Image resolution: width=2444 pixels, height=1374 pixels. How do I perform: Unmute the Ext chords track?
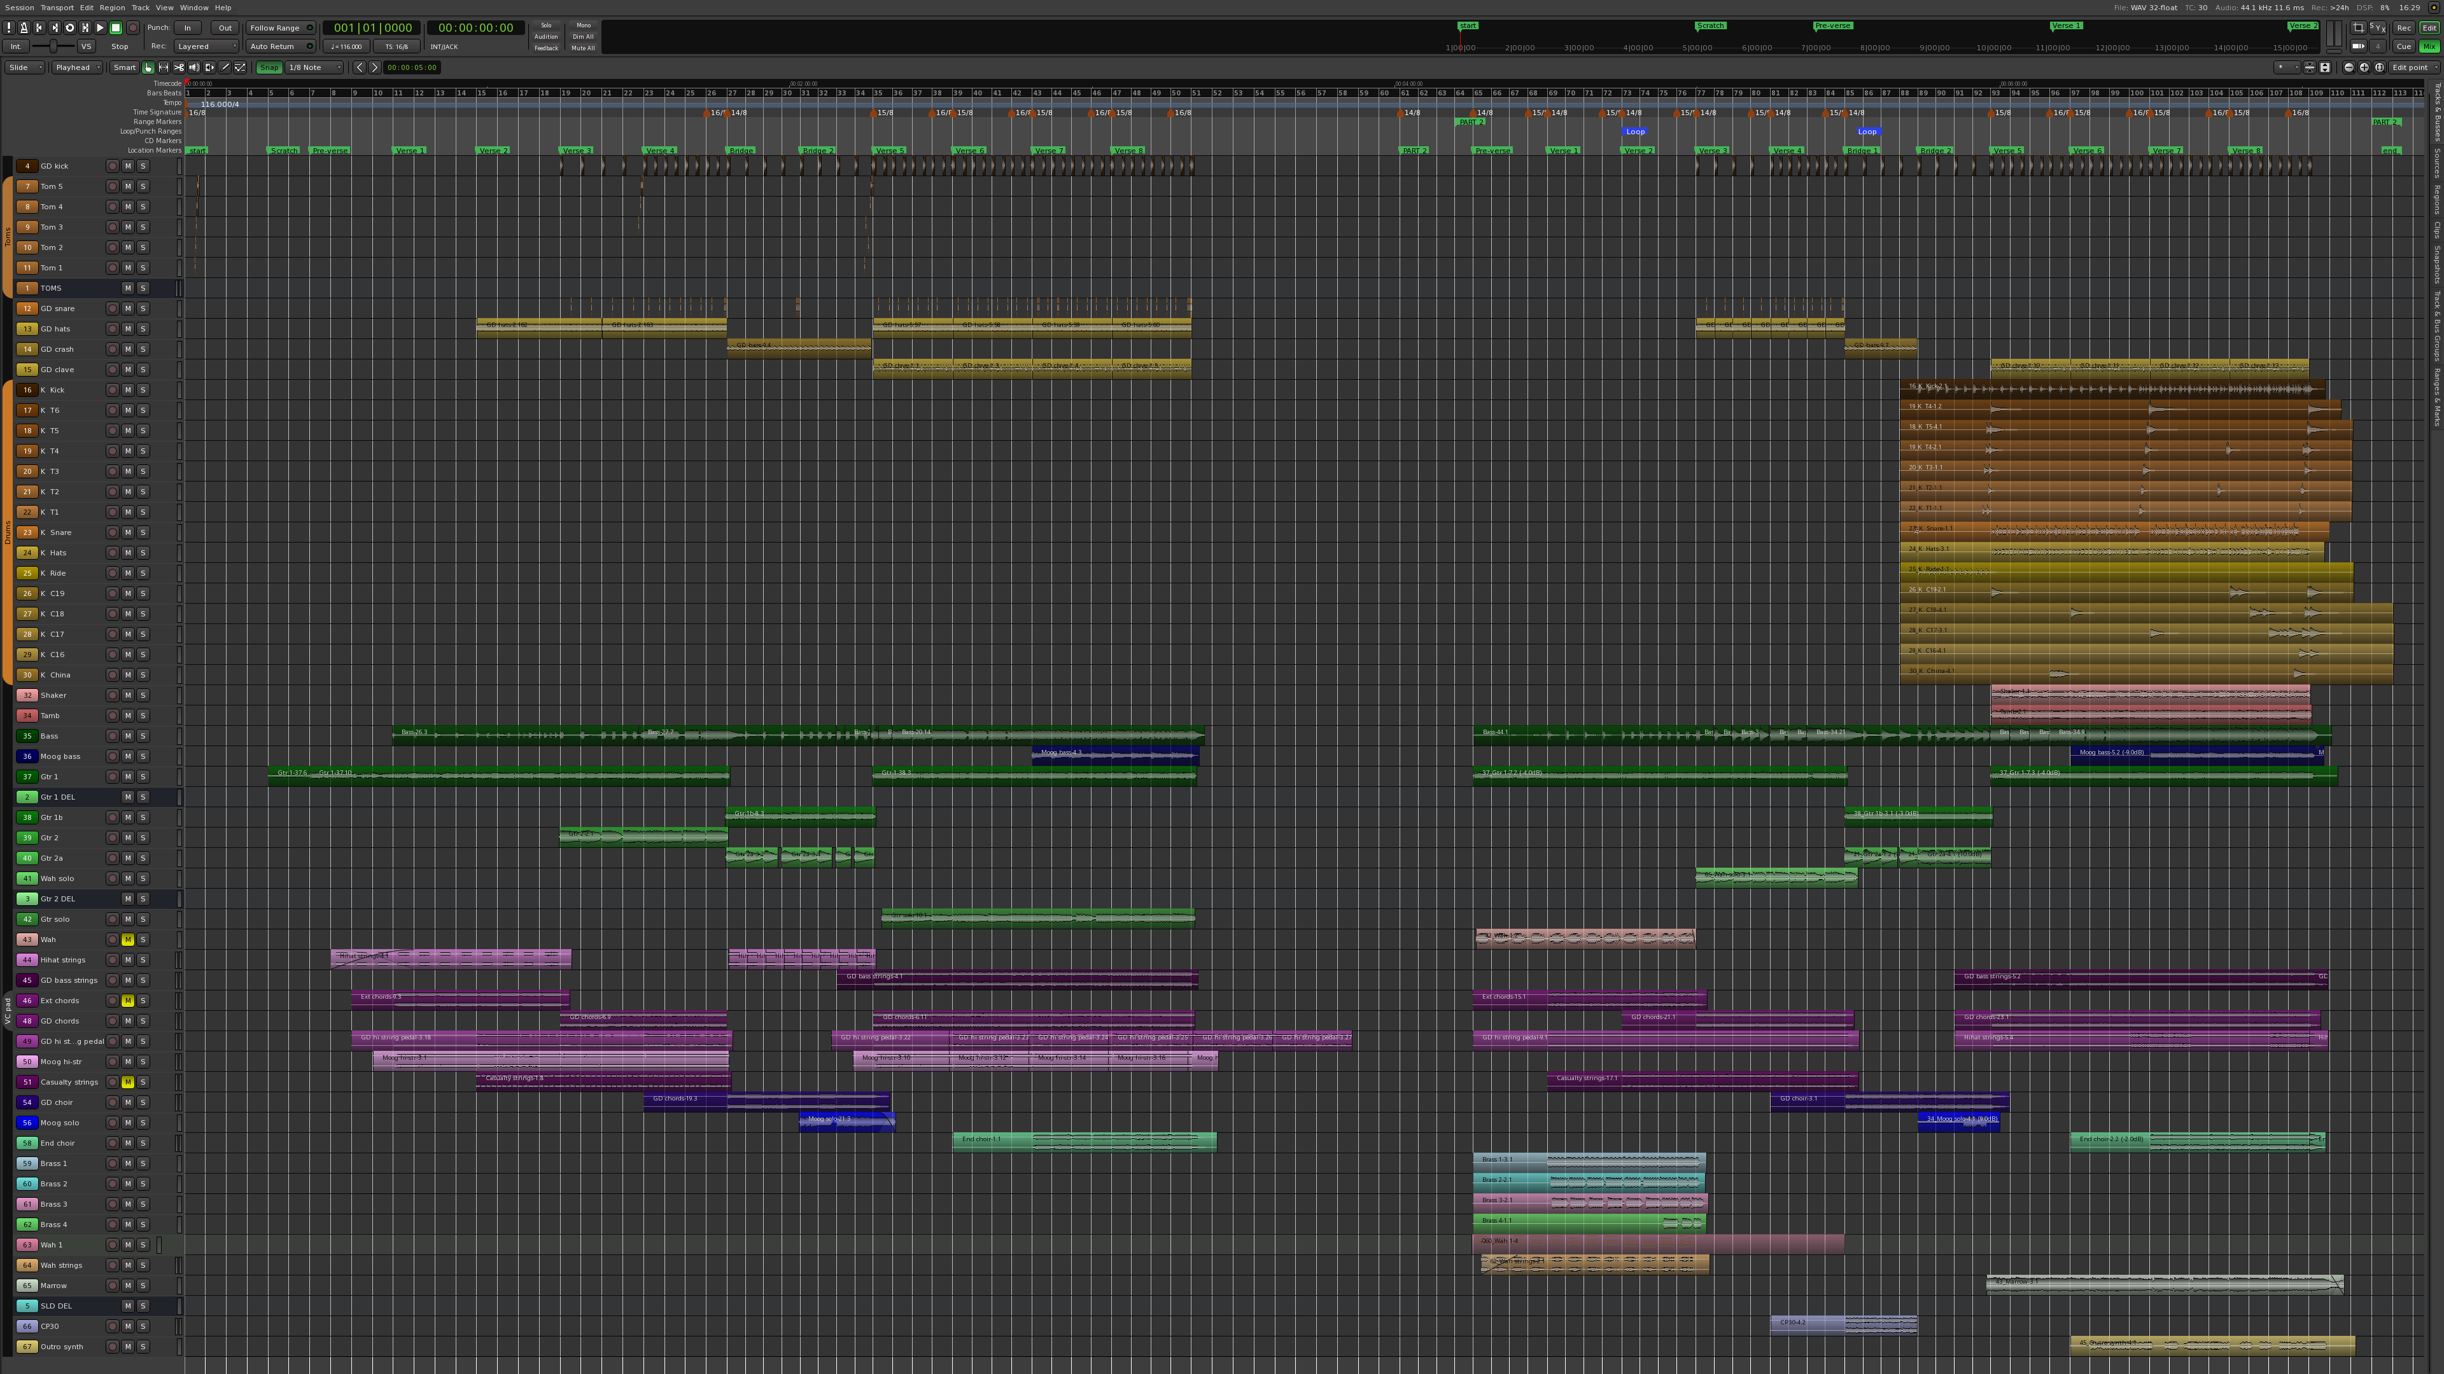128,1001
